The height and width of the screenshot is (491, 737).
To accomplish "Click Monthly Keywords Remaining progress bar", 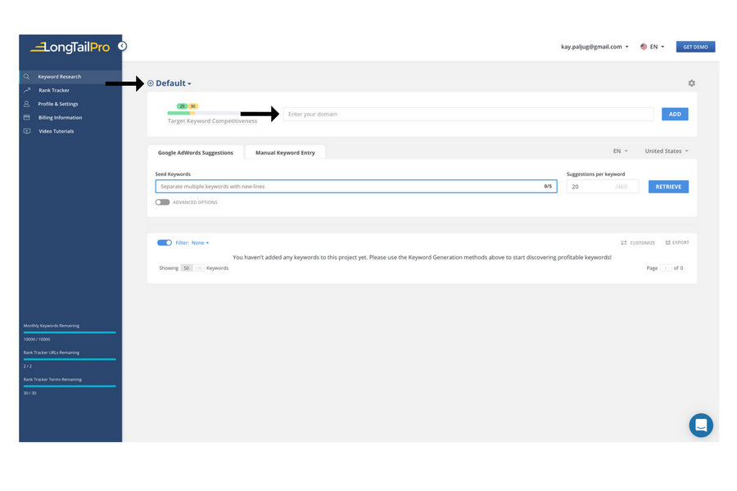I will pyautogui.click(x=70, y=332).
